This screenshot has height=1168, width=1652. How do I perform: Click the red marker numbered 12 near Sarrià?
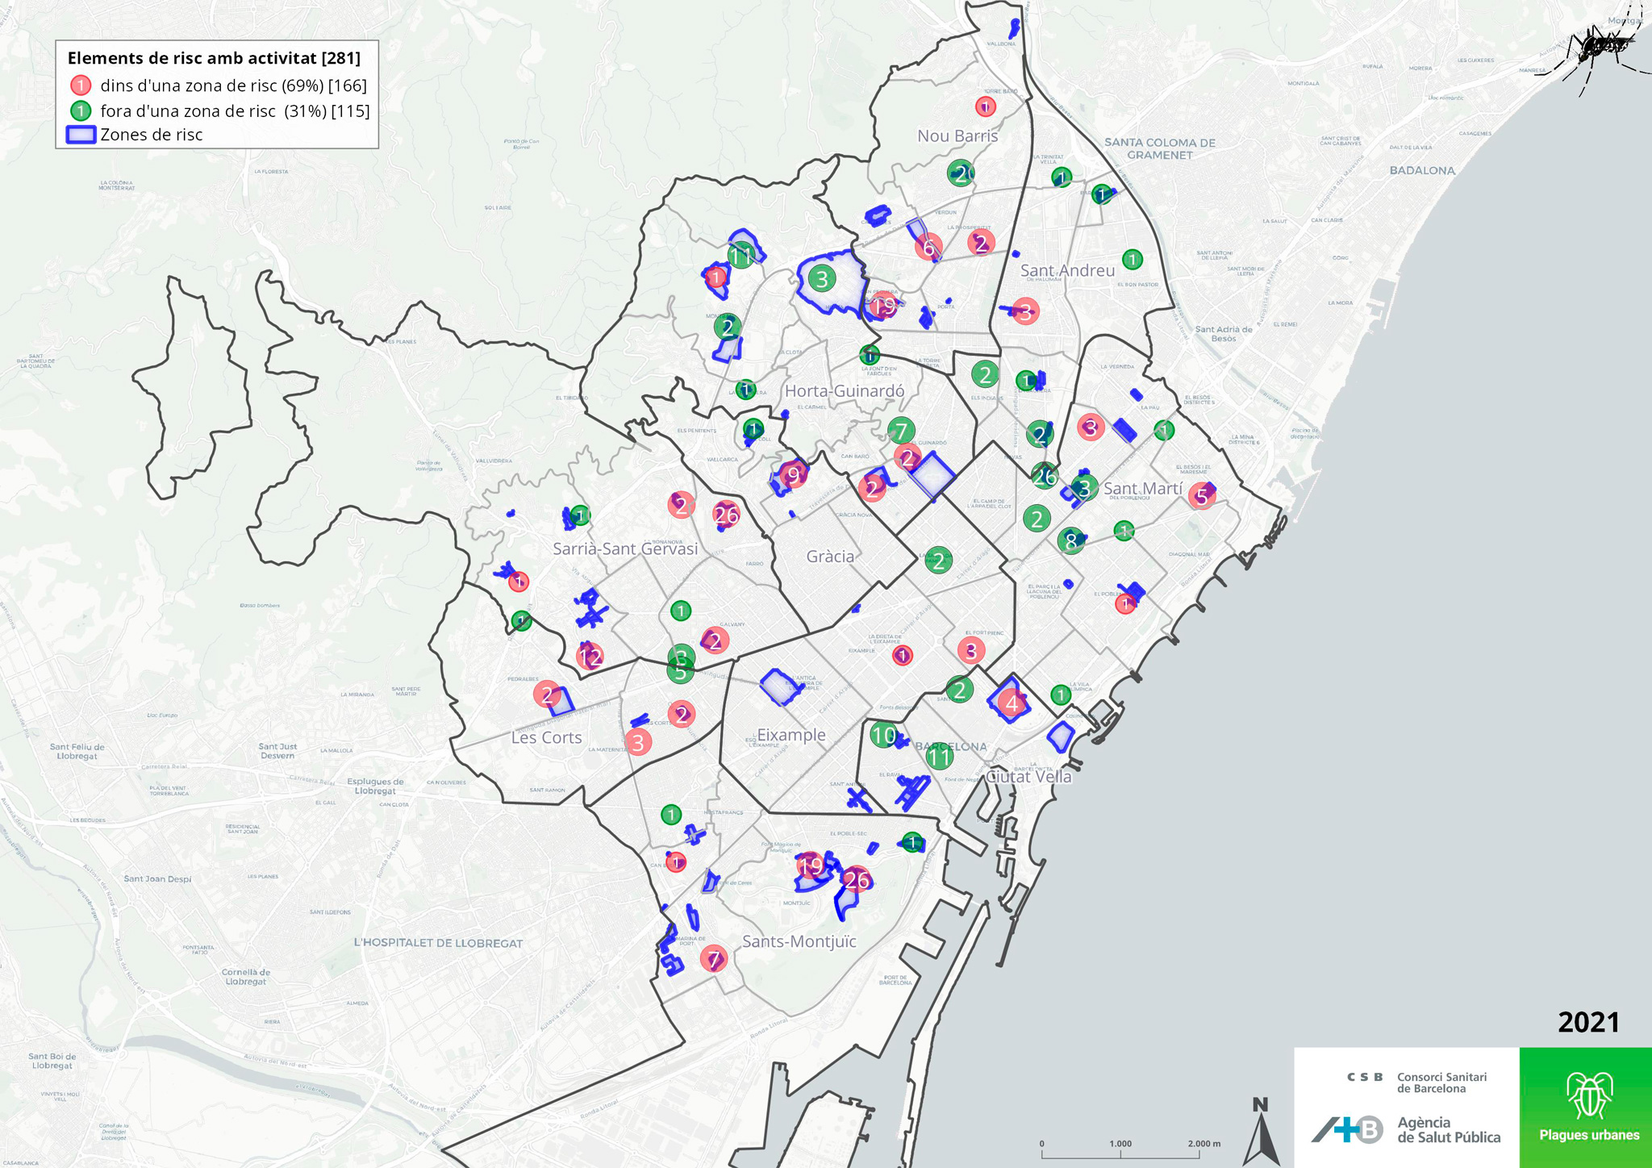point(590,657)
